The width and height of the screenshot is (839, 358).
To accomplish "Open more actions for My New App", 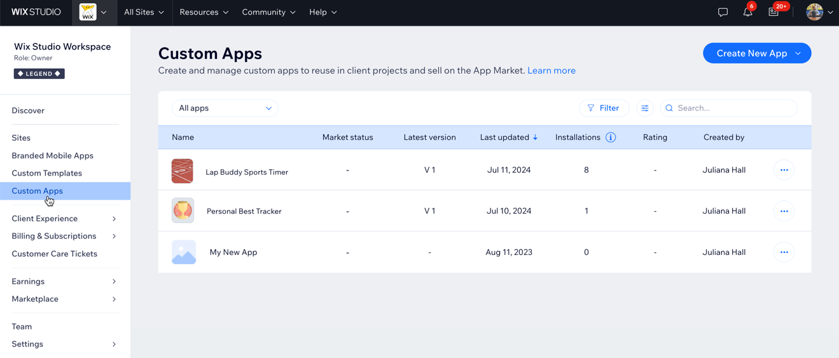I will click(784, 252).
